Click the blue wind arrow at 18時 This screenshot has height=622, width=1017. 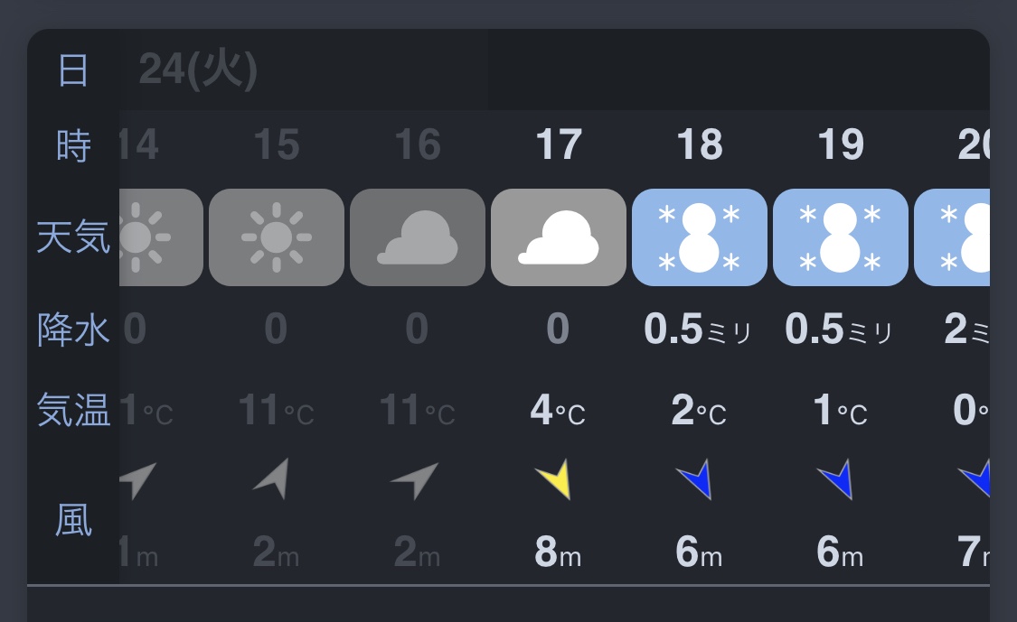click(696, 479)
